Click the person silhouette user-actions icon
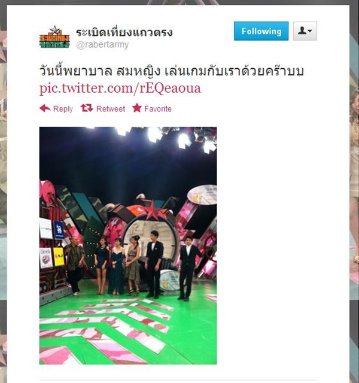Screen dimensions: 359x383 pos(302,31)
